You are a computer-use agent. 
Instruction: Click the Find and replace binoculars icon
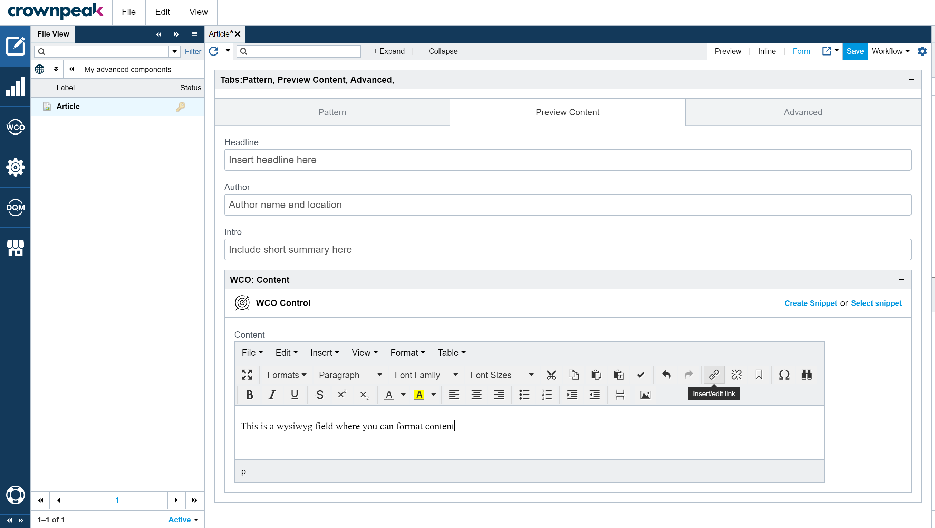[807, 375]
